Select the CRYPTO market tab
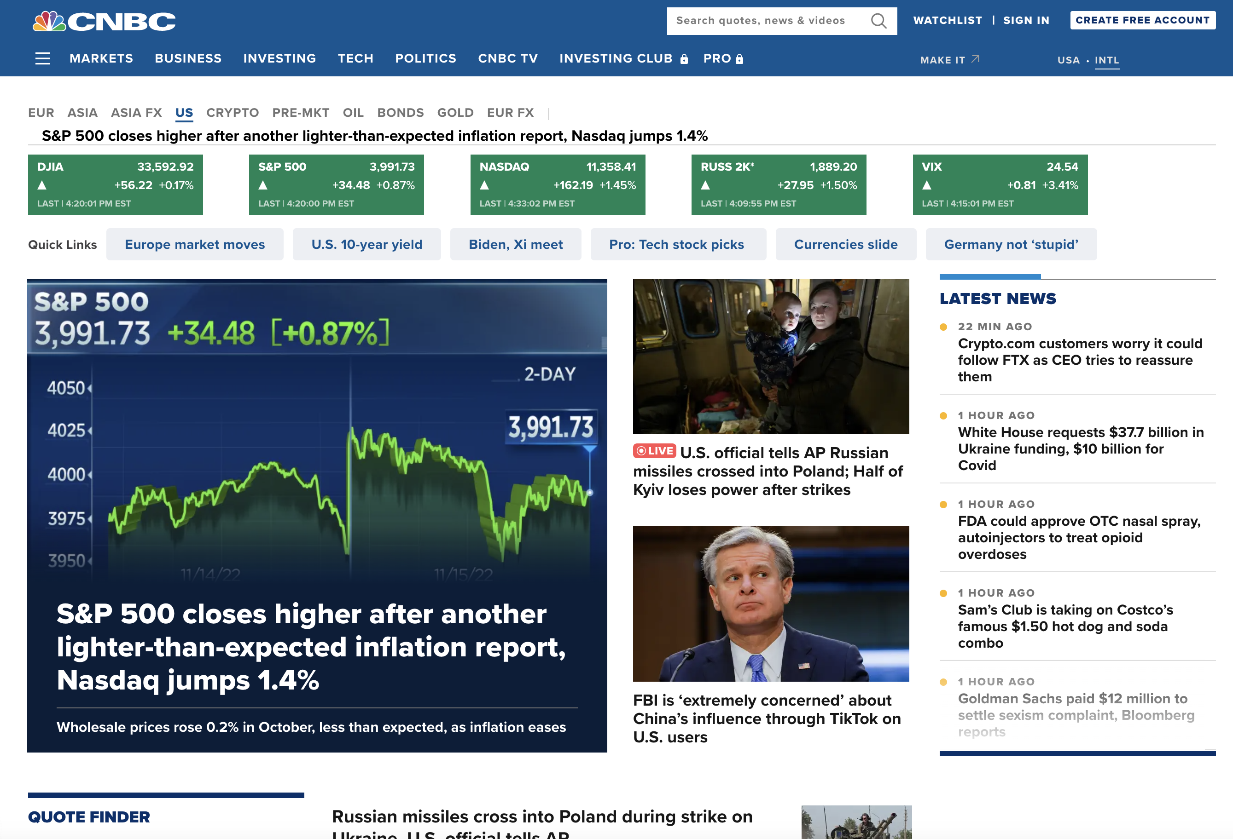The width and height of the screenshot is (1233, 839). click(x=233, y=113)
